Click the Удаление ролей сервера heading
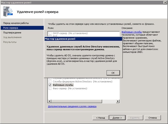168x124 pixels. coord(37,12)
